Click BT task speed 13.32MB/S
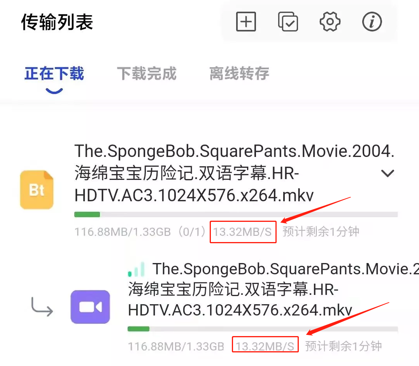The height and width of the screenshot is (366, 419). coord(242,232)
